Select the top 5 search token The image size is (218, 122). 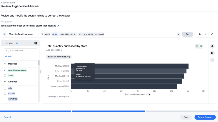click(x=47, y=34)
